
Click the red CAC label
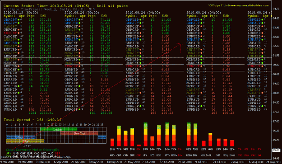pos(254,155)
